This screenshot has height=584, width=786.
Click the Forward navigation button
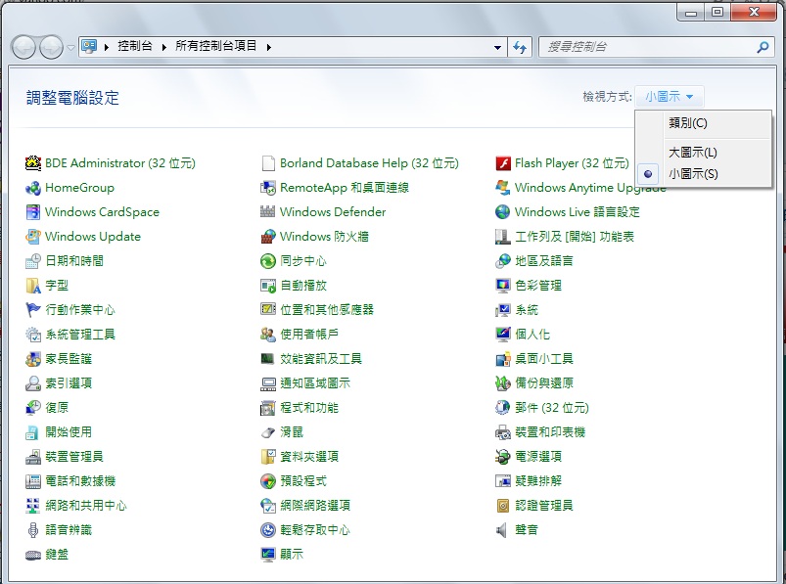tap(51, 48)
